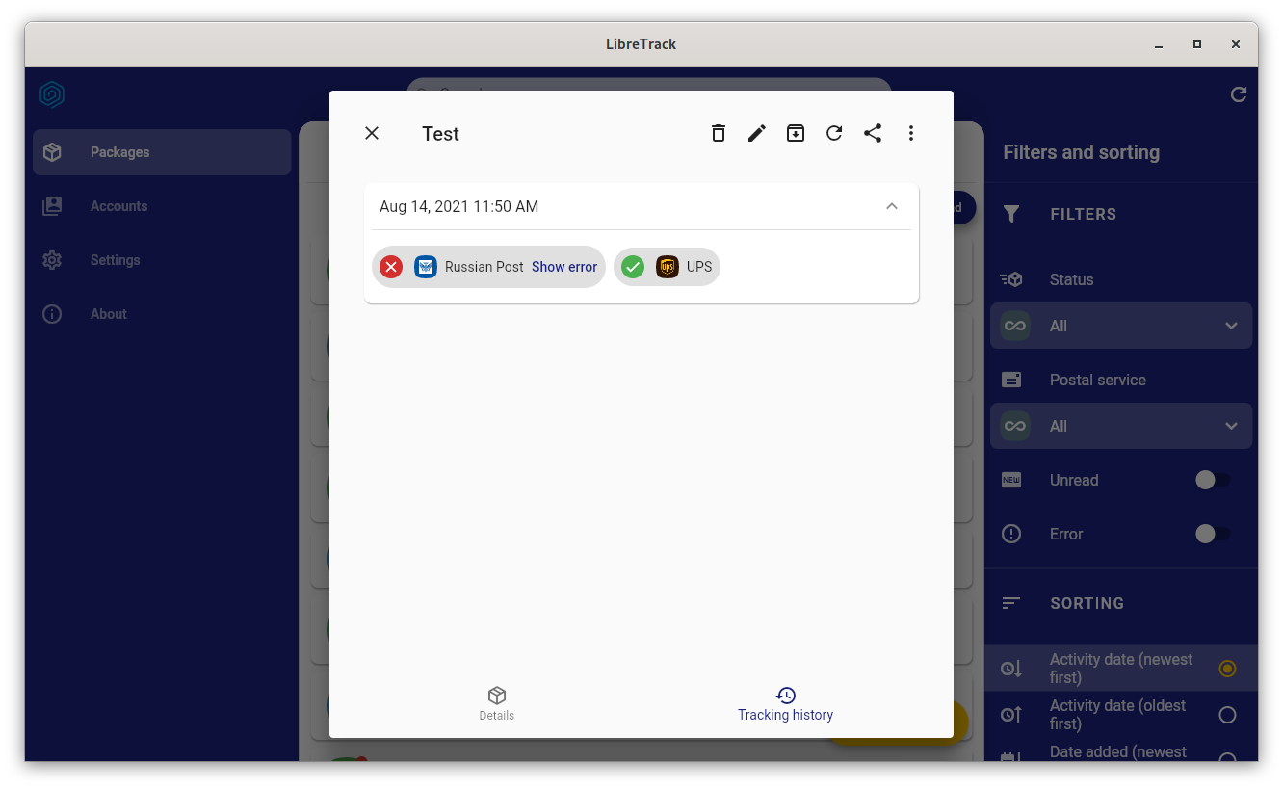Click the Russian Post red error icon
Image resolution: width=1283 pixels, height=789 pixels.
391,267
